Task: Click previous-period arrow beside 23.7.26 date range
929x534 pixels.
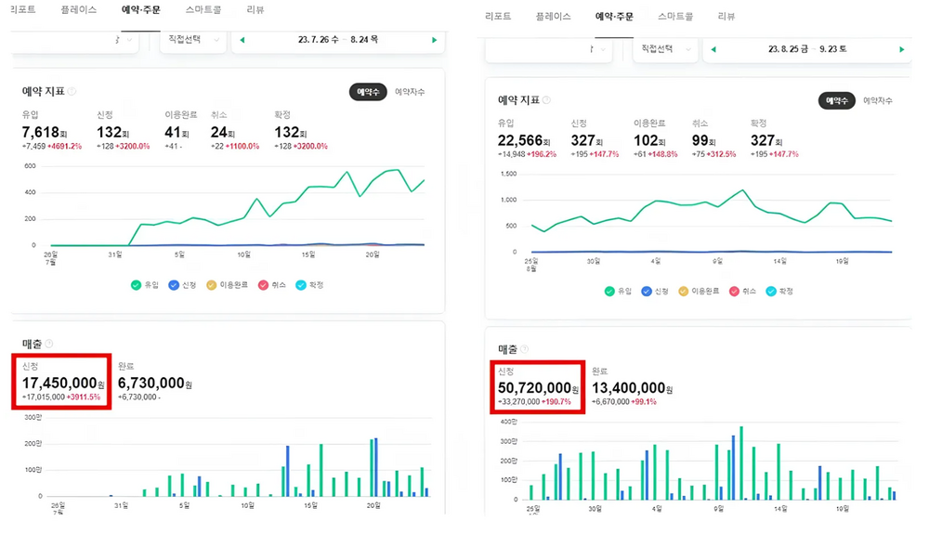Action: pyautogui.click(x=242, y=40)
